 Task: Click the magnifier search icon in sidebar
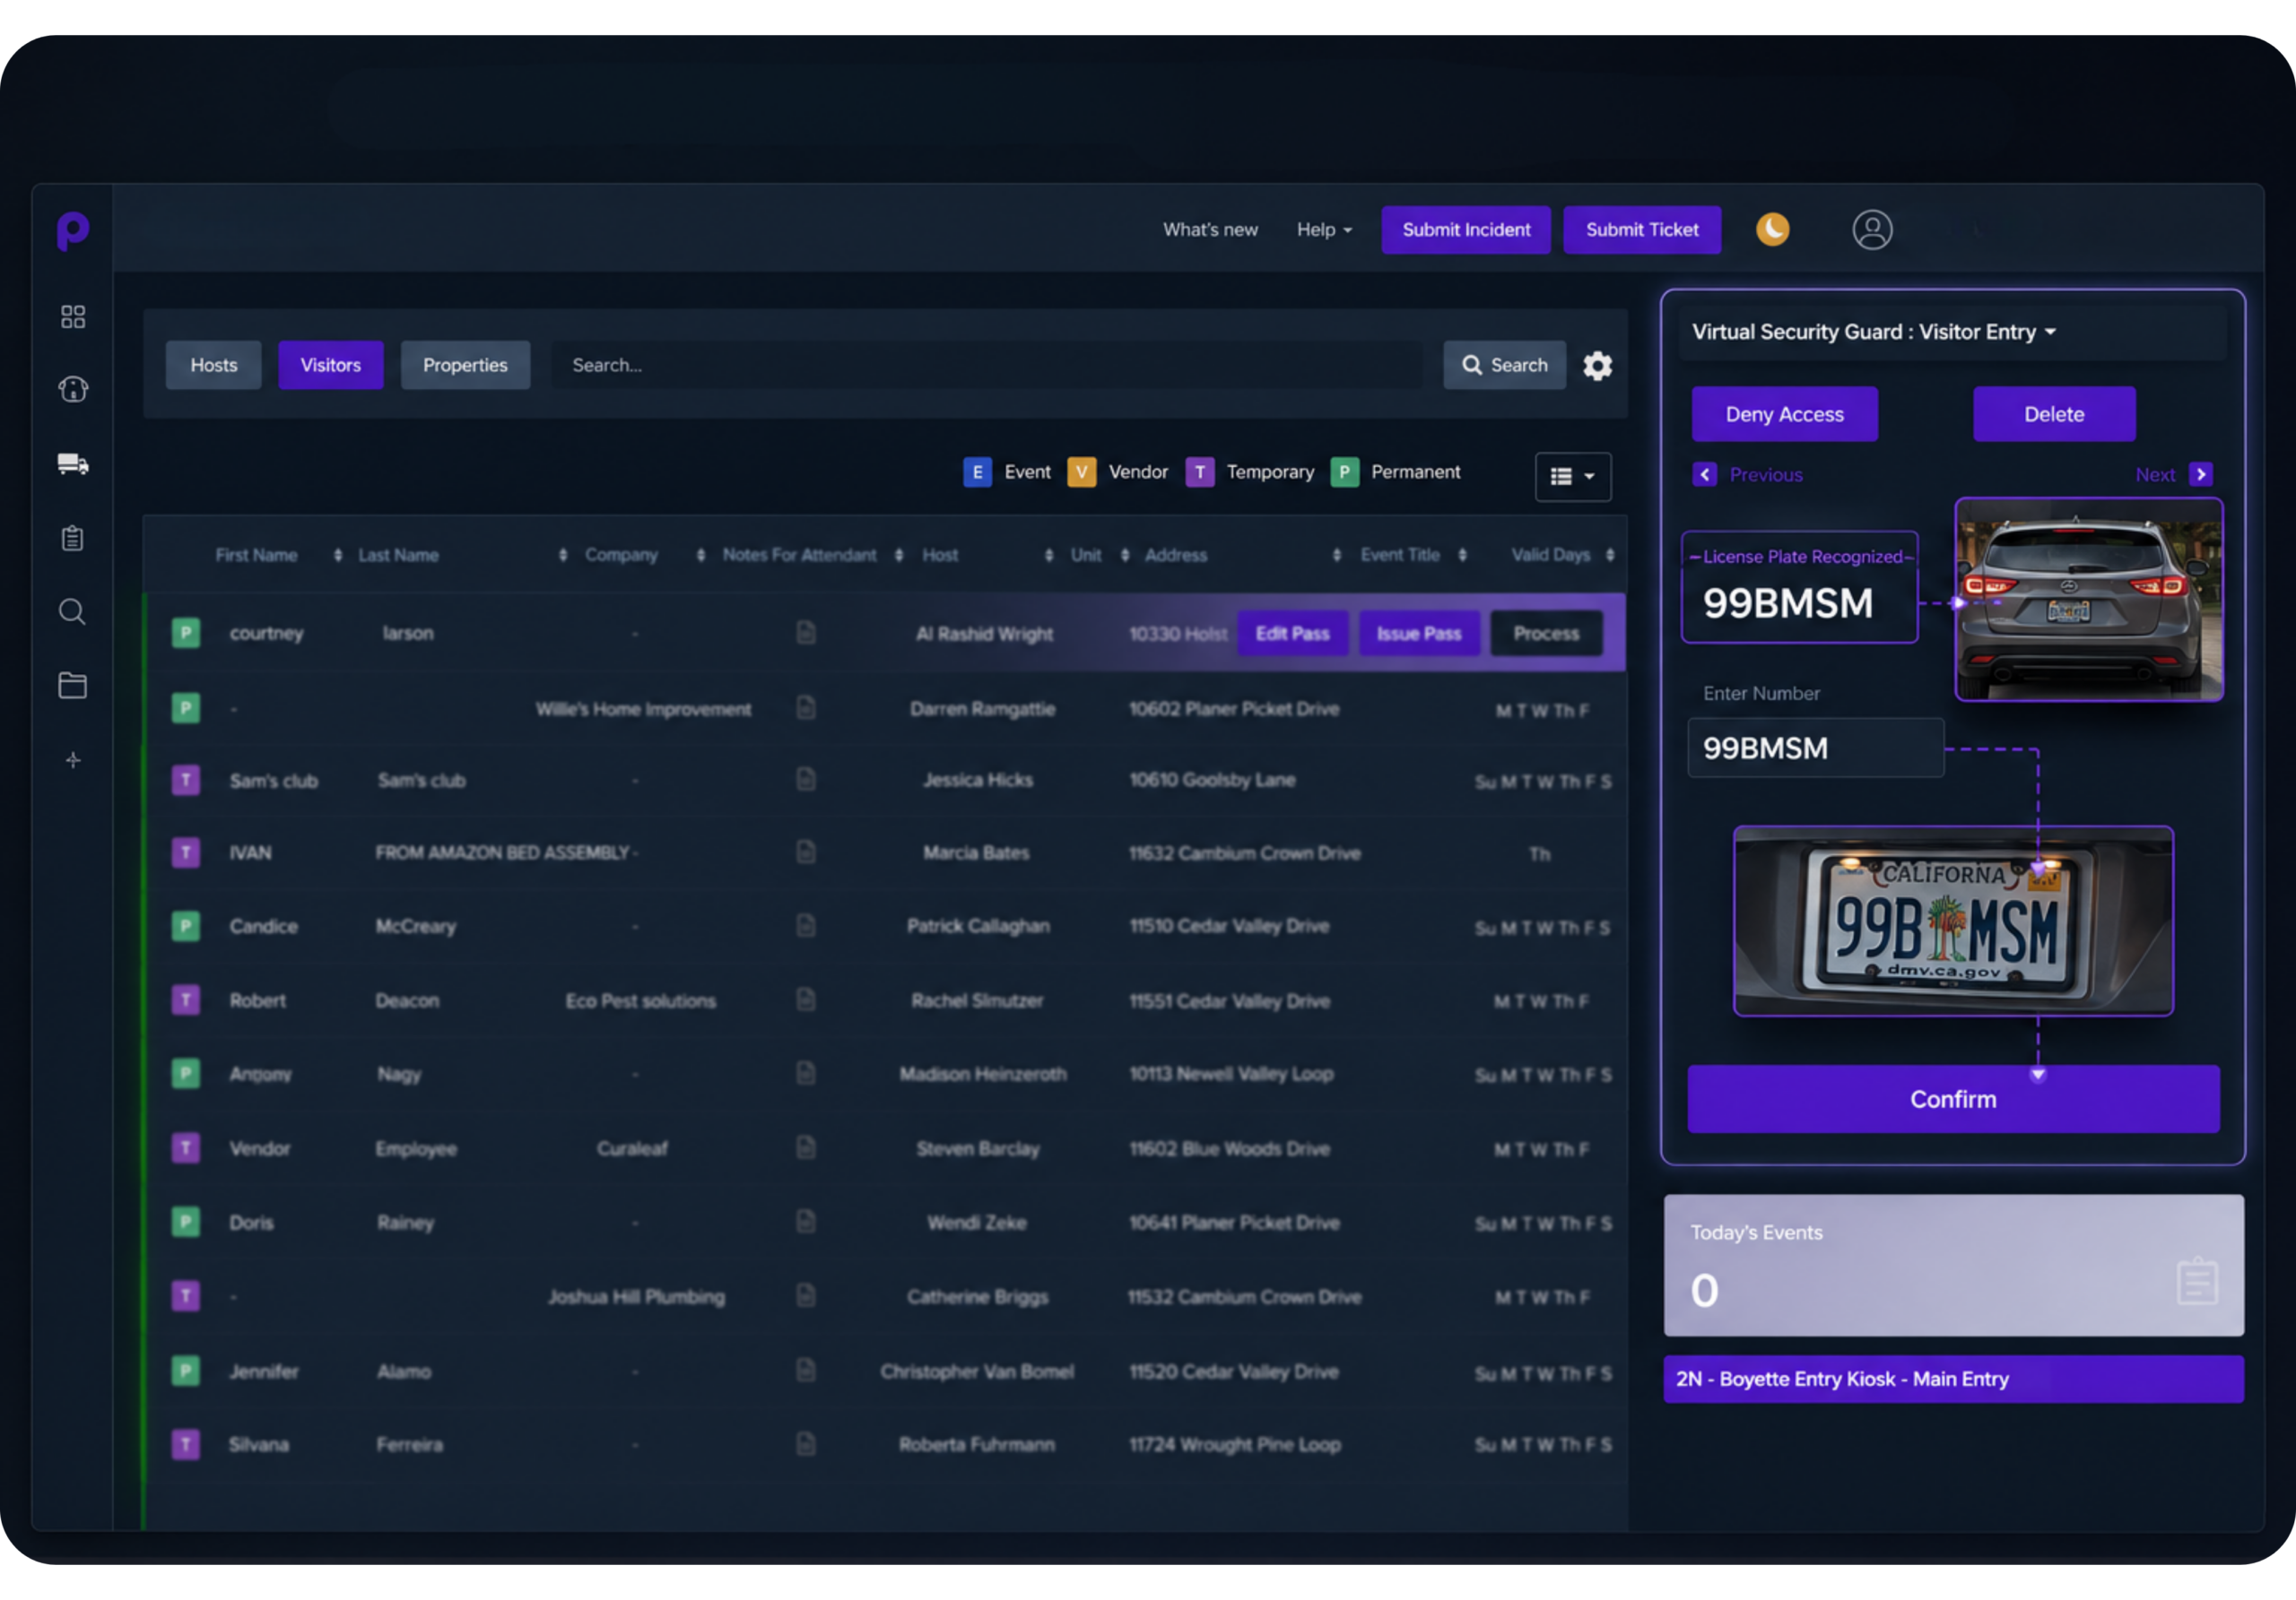coord(73,611)
